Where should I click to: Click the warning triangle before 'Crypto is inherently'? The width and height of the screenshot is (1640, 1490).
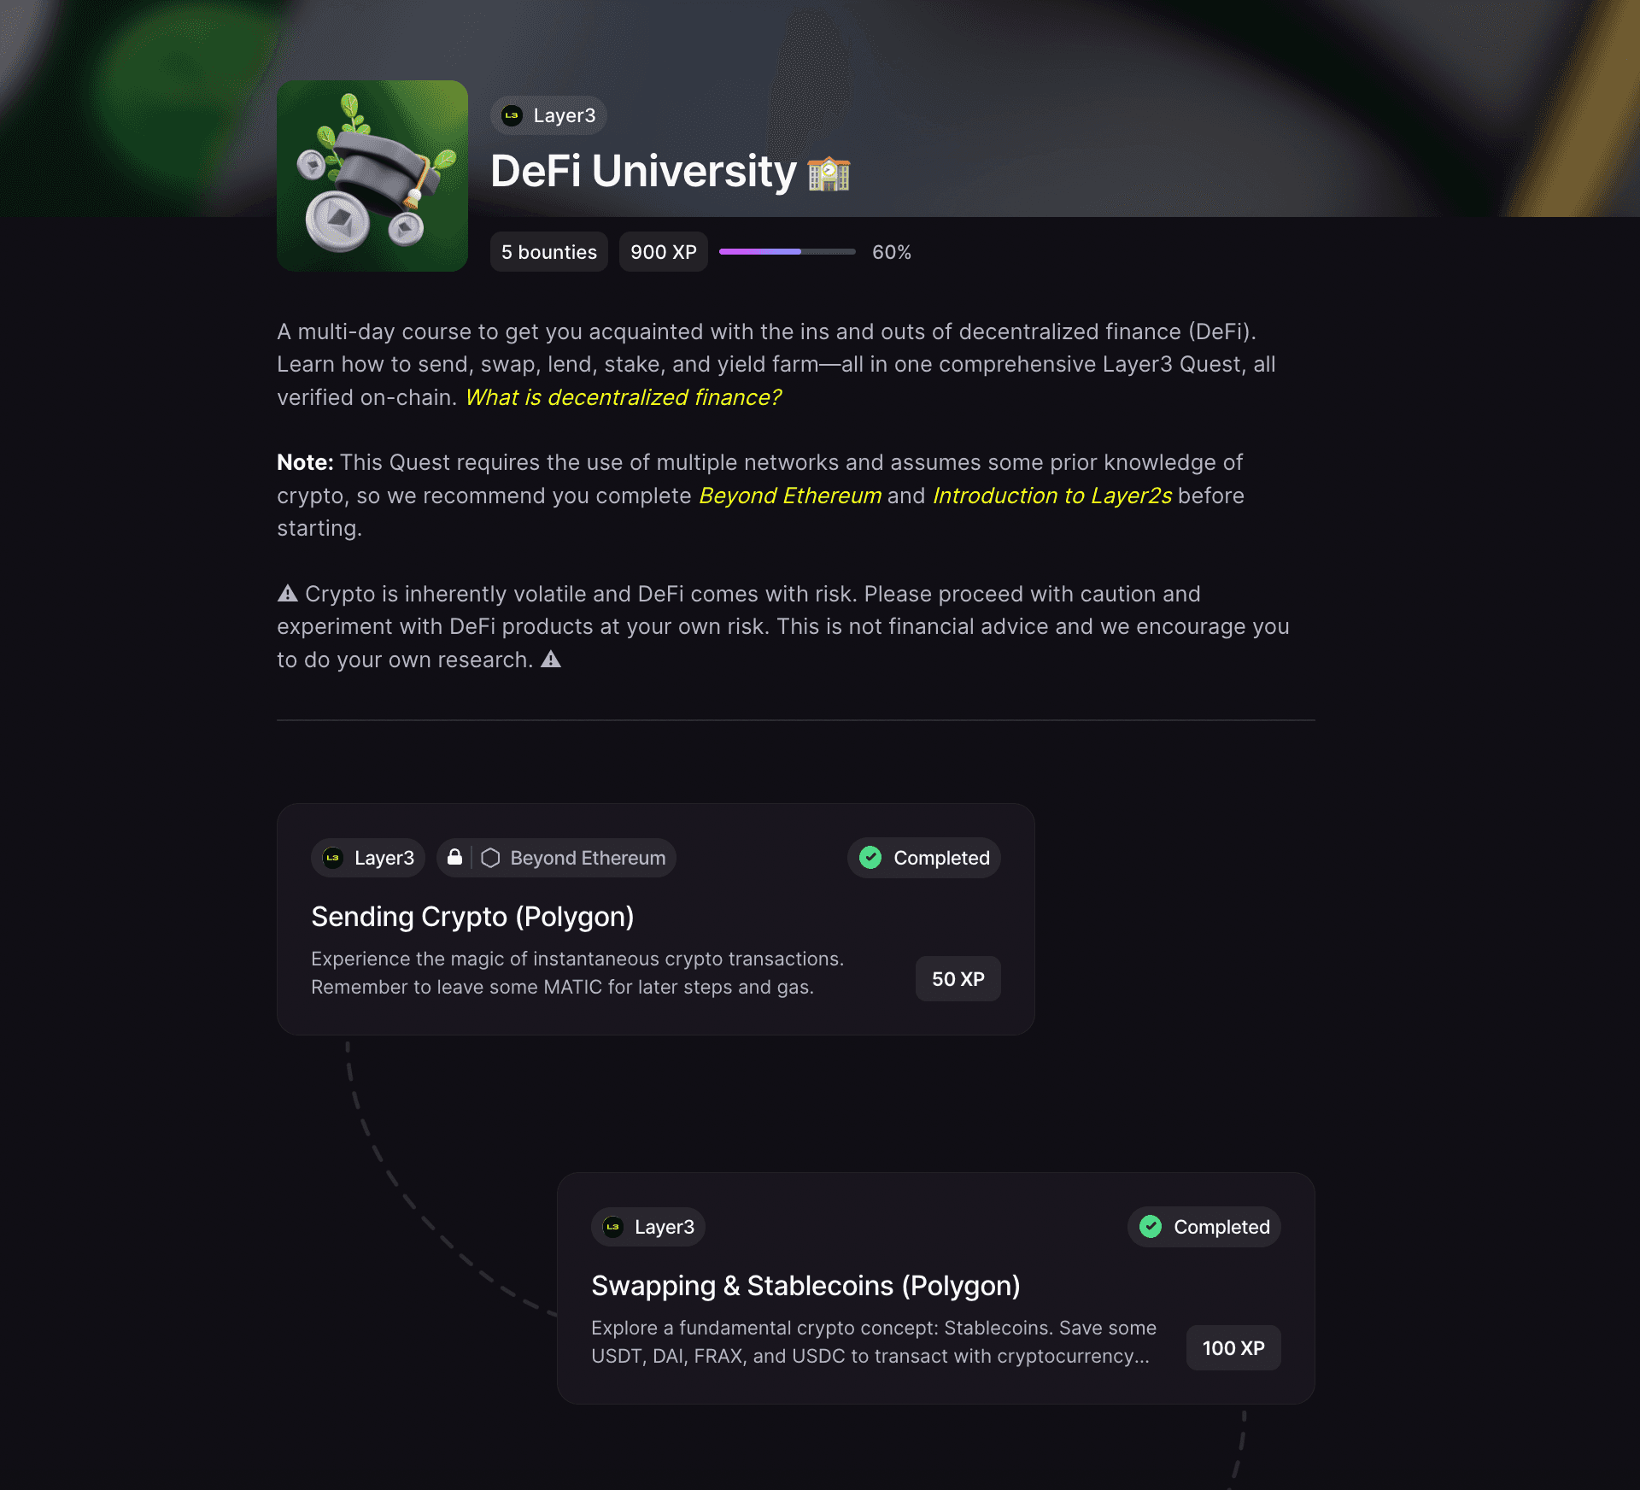click(x=288, y=593)
